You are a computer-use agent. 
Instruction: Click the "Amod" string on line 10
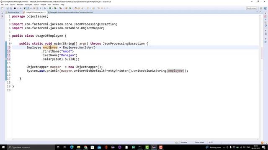point(67,51)
